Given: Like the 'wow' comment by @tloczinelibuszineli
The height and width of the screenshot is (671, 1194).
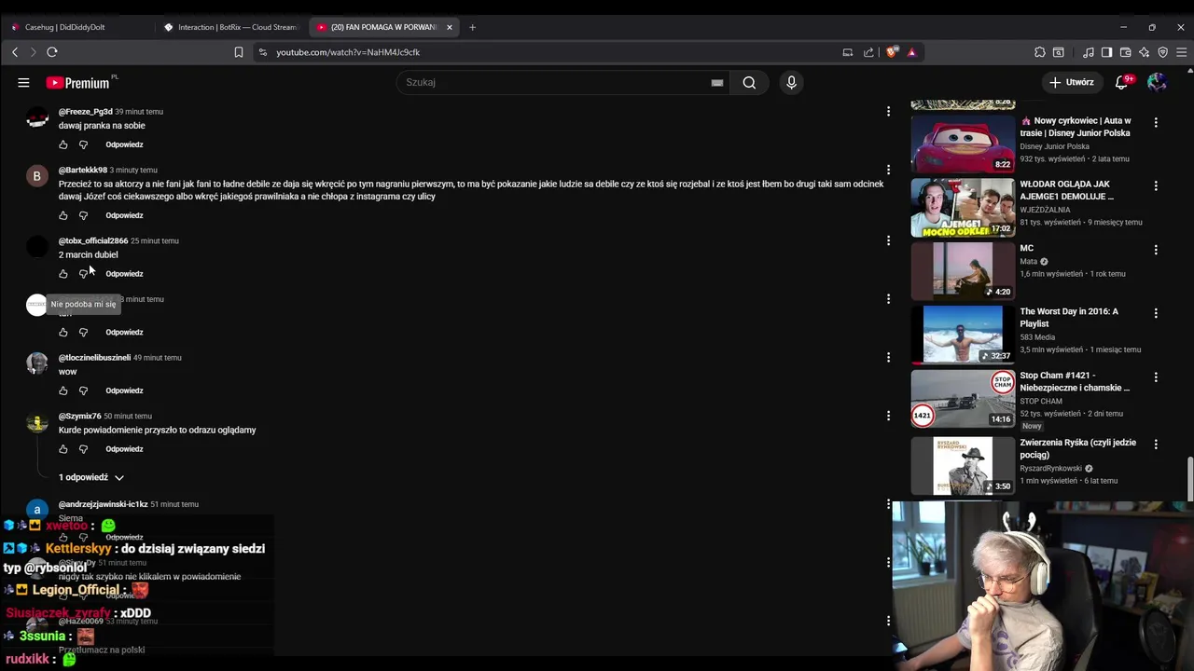Looking at the screenshot, I should [63, 391].
